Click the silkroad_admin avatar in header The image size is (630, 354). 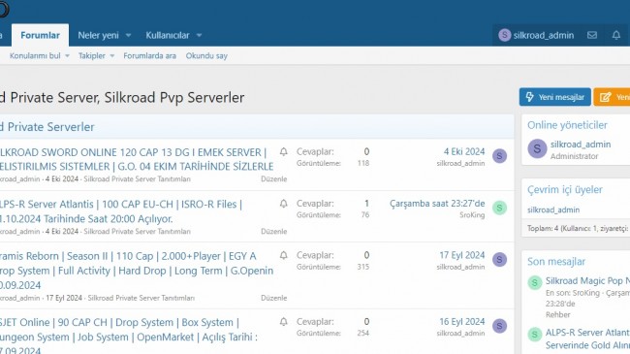504,35
